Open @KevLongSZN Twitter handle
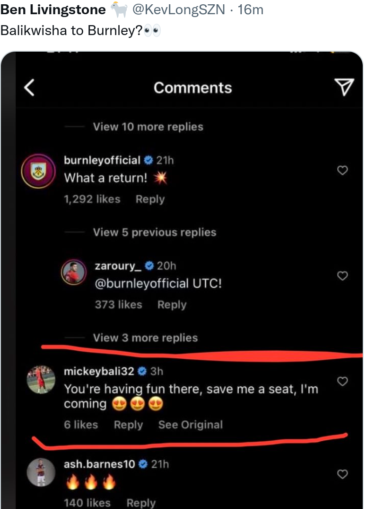 pos(179,9)
